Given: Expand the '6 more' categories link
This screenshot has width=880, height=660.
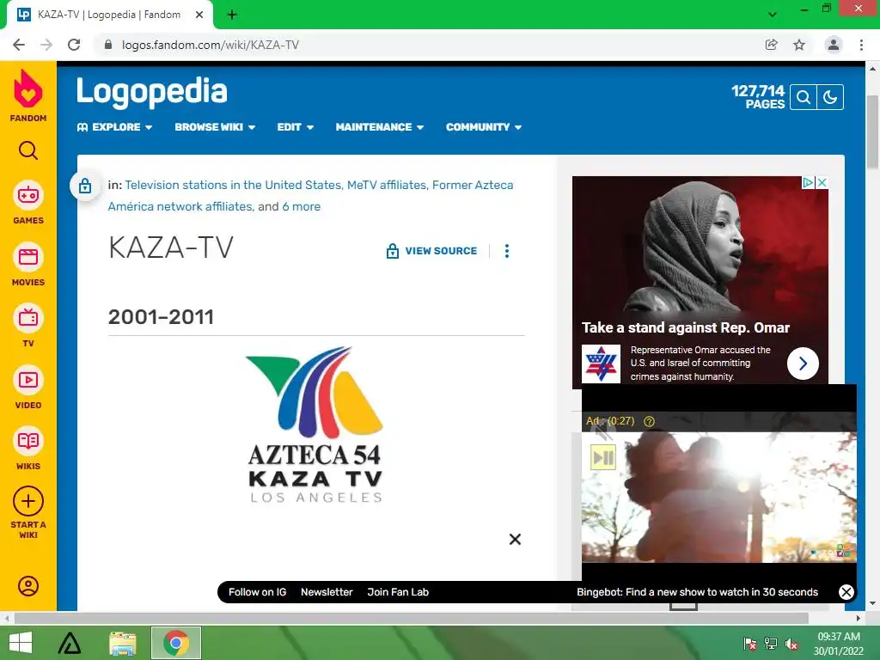Looking at the screenshot, I should [x=302, y=206].
